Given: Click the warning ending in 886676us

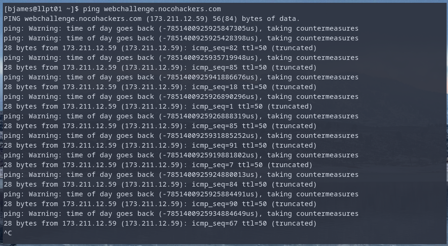Looking at the screenshot, I should [181, 77].
